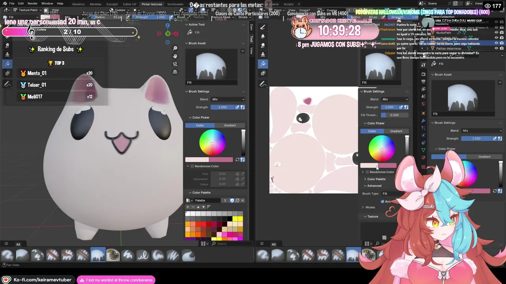This screenshot has height=284, width=506.
Task: Switch perspective/orthographic grid gizmo
Action: click(175, 72)
